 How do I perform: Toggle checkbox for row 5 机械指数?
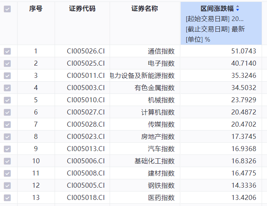pos(7,100)
